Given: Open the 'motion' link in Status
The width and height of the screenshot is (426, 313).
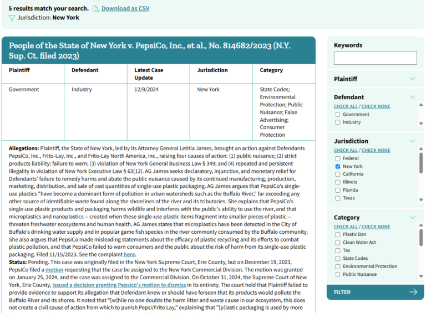Looking at the screenshot, I should pos(54,270).
